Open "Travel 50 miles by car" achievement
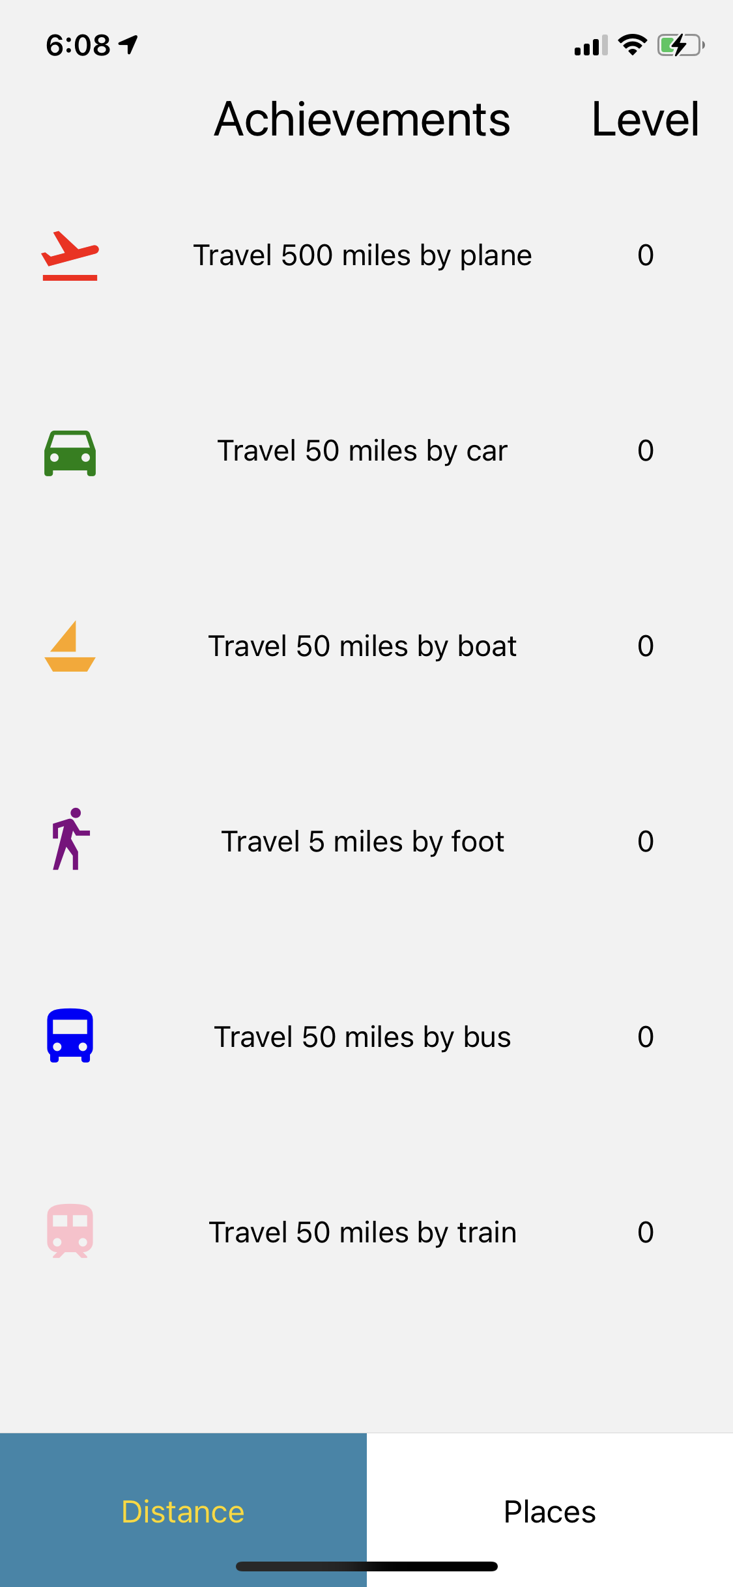This screenshot has height=1587, width=733. point(362,451)
